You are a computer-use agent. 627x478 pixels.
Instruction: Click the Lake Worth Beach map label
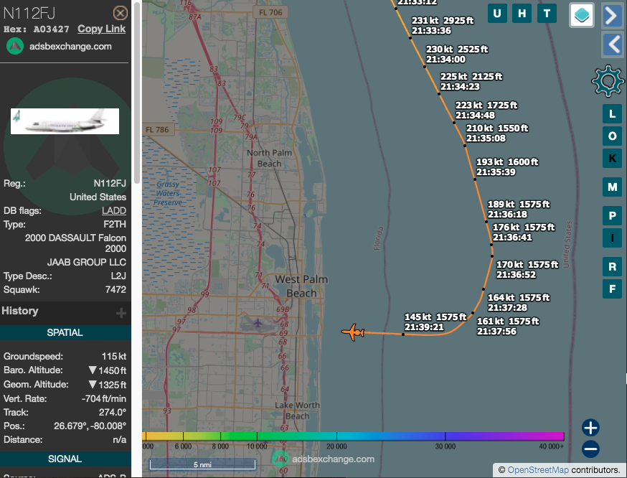tap(297, 411)
